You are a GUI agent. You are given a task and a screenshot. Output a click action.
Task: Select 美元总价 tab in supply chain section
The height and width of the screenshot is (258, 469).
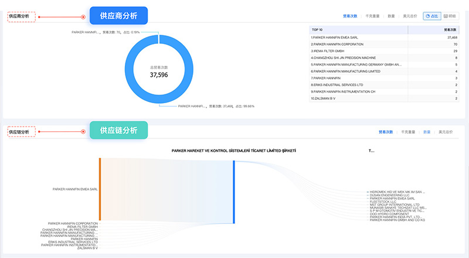pos(446,132)
